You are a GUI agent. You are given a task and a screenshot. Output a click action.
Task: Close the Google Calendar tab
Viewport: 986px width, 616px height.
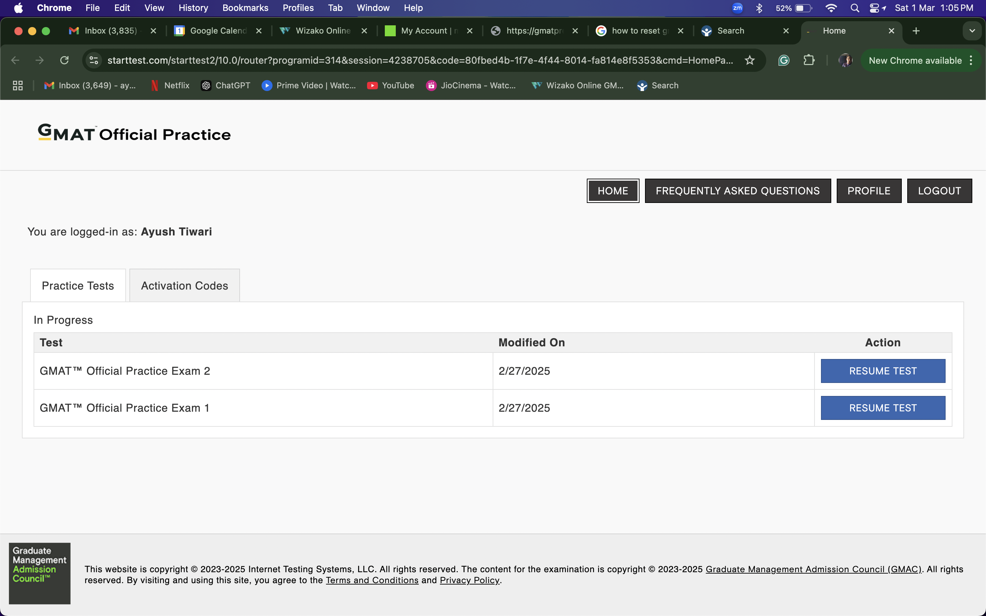pyautogui.click(x=259, y=31)
